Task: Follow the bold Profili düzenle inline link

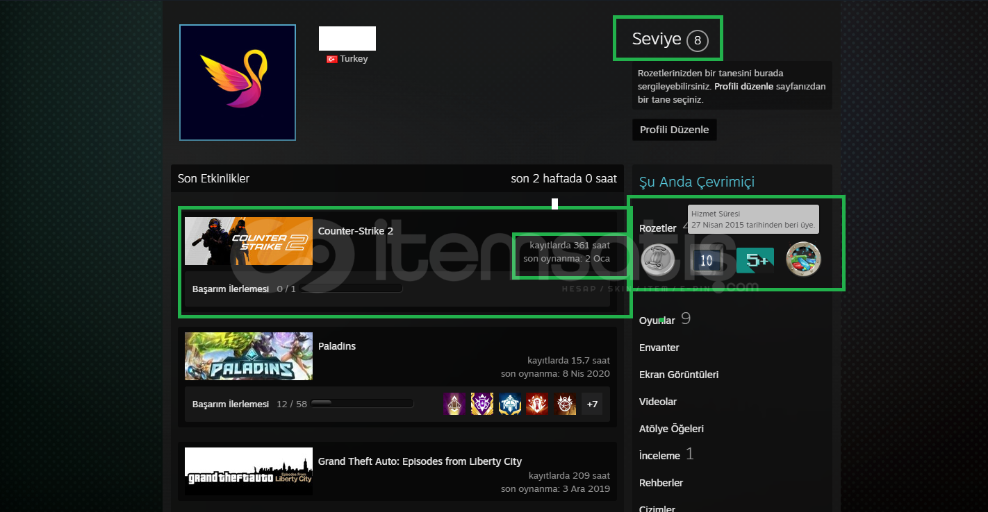Action: 743,87
